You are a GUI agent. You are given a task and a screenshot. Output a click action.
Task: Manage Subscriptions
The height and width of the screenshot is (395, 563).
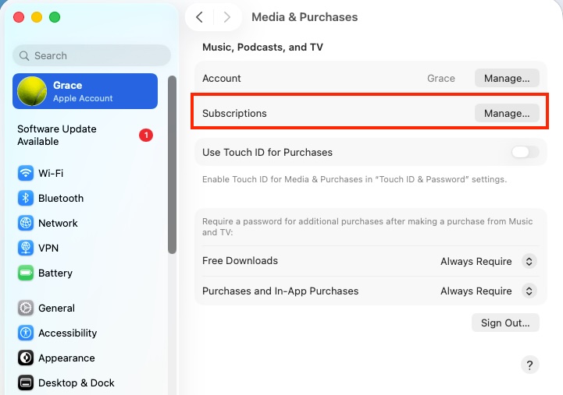click(507, 113)
